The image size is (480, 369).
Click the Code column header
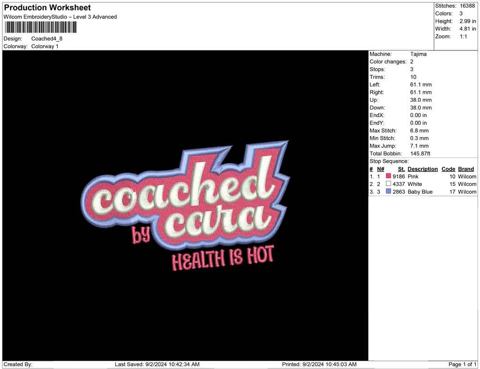448,169
